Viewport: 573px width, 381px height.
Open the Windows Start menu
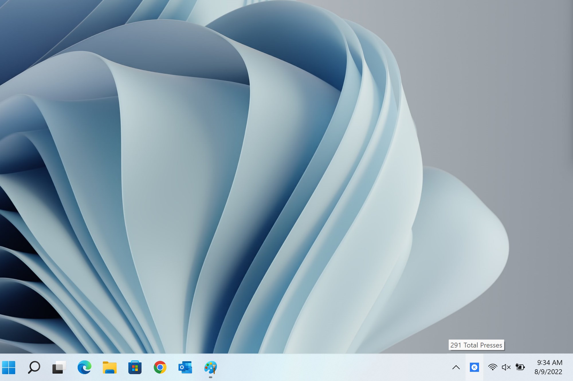coord(9,367)
